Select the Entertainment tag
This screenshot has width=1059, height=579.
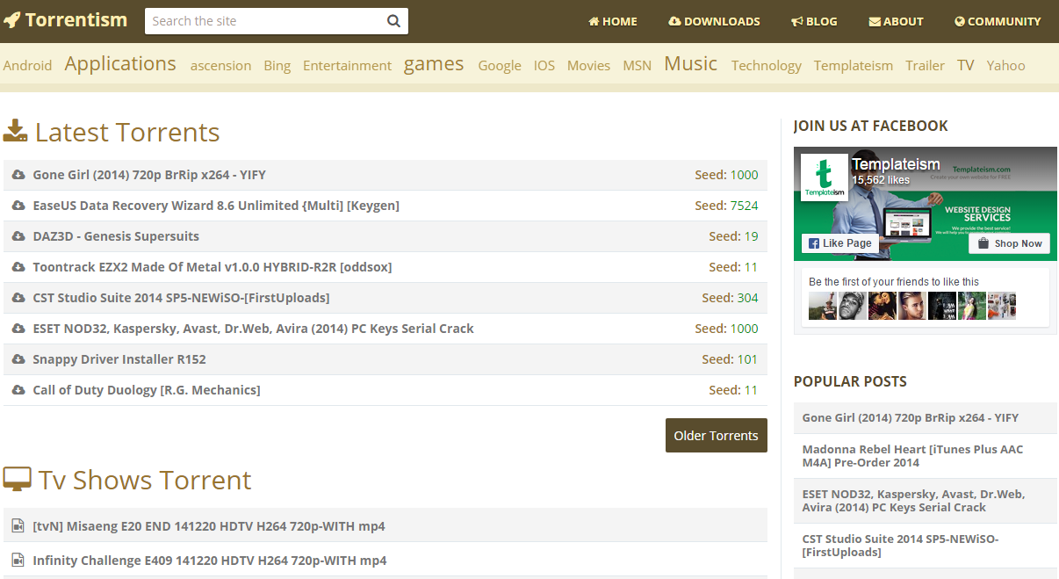point(347,65)
